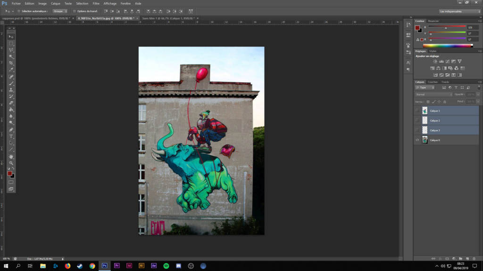Add a Color Balance adjustment
483x271 pixels.
(438, 68)
